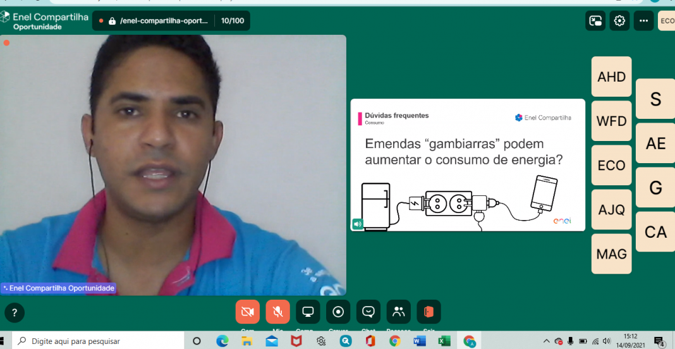Viewport: 675px width, 349px height.
Task: Click the Windows search box
Action: coord(99,341)
